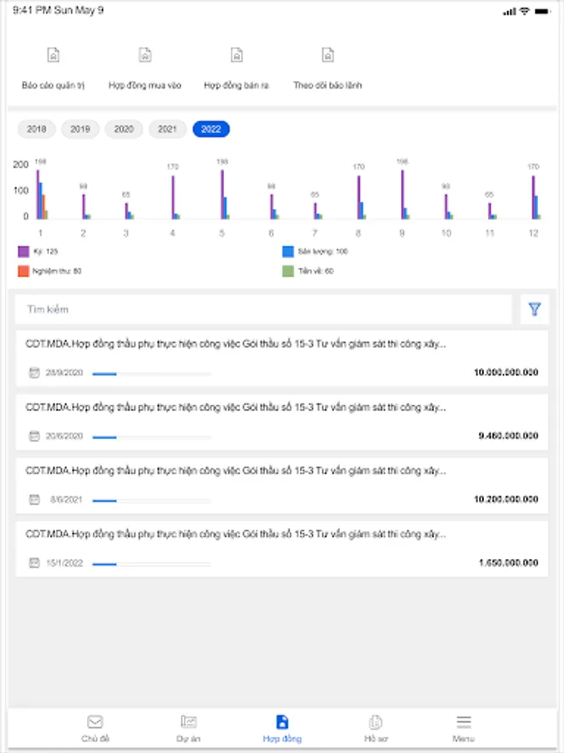
Task: Tap calendar icon beside 20/6/2020
Action: click(34, 436)
